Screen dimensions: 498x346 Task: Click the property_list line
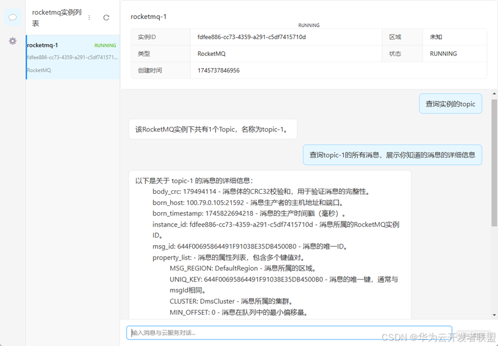coord(229,257)
